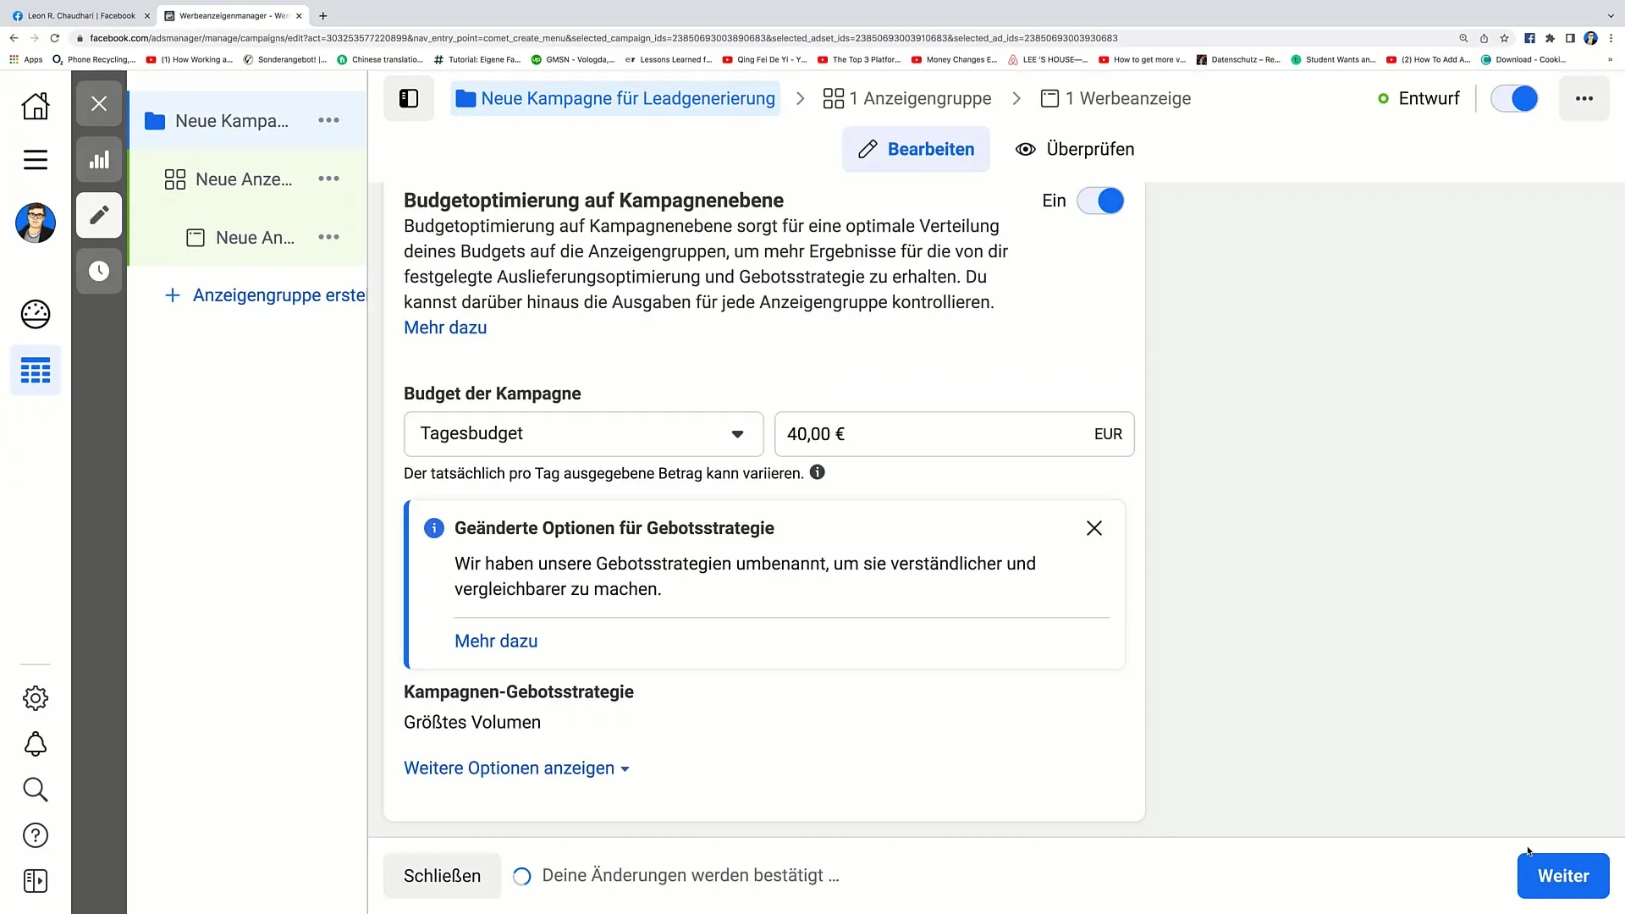Select Neue Kampa... campaign in tree
1625x914 pixels.
pos(232,121)
